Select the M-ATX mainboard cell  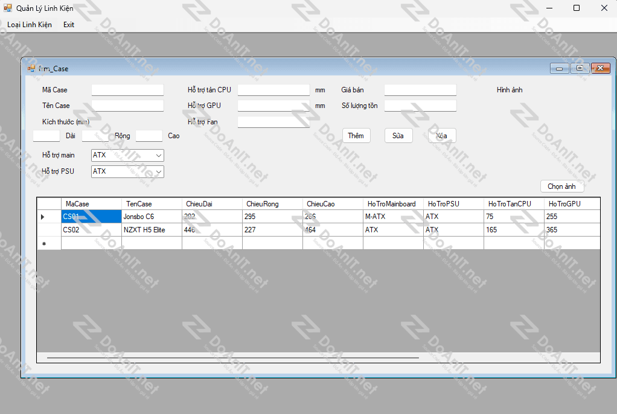click(x=394, y=217)
